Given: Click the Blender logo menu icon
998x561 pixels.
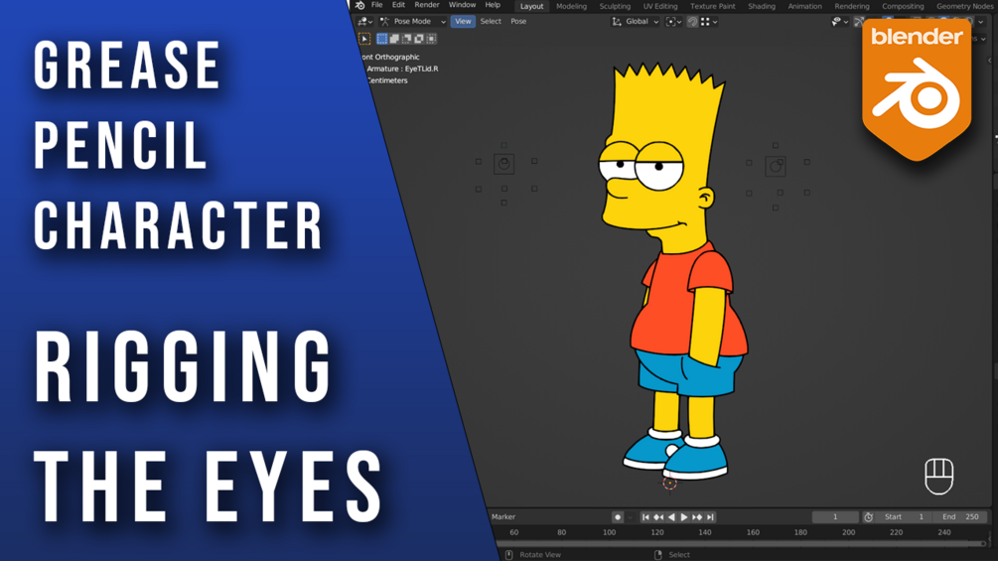Looking at the screenshot, I should 359,5.
